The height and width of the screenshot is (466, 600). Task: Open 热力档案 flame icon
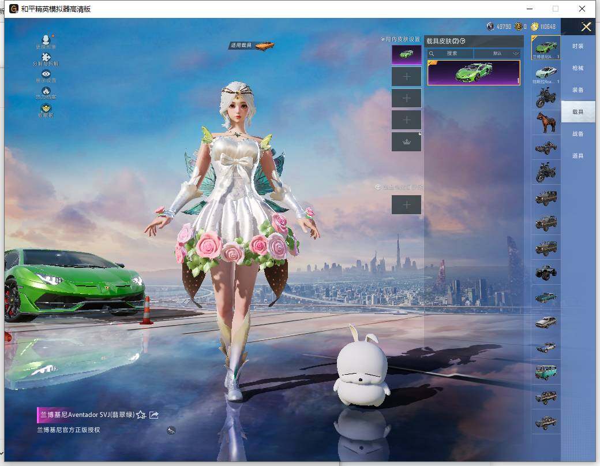click(46, 91)
